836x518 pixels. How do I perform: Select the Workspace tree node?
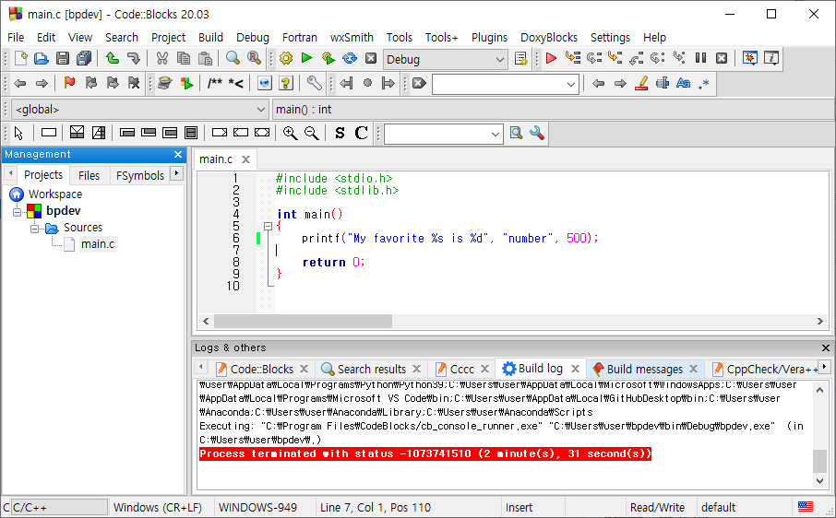55,194
